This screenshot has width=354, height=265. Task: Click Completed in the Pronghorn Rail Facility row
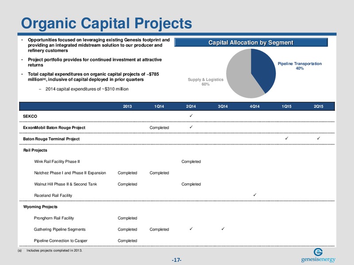127,218
